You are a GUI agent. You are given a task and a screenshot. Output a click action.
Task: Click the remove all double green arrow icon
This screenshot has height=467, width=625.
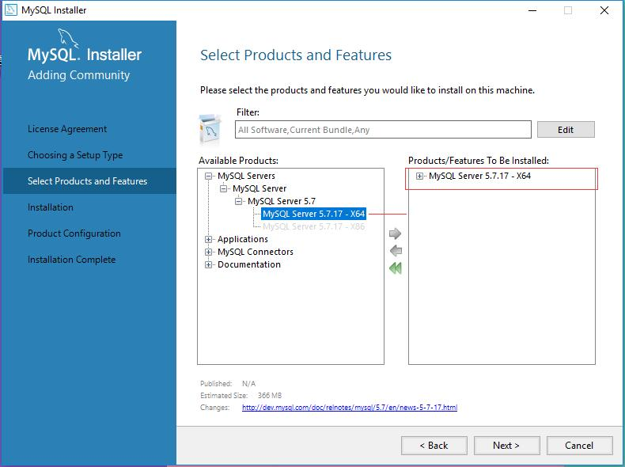(x=396, y=268)
